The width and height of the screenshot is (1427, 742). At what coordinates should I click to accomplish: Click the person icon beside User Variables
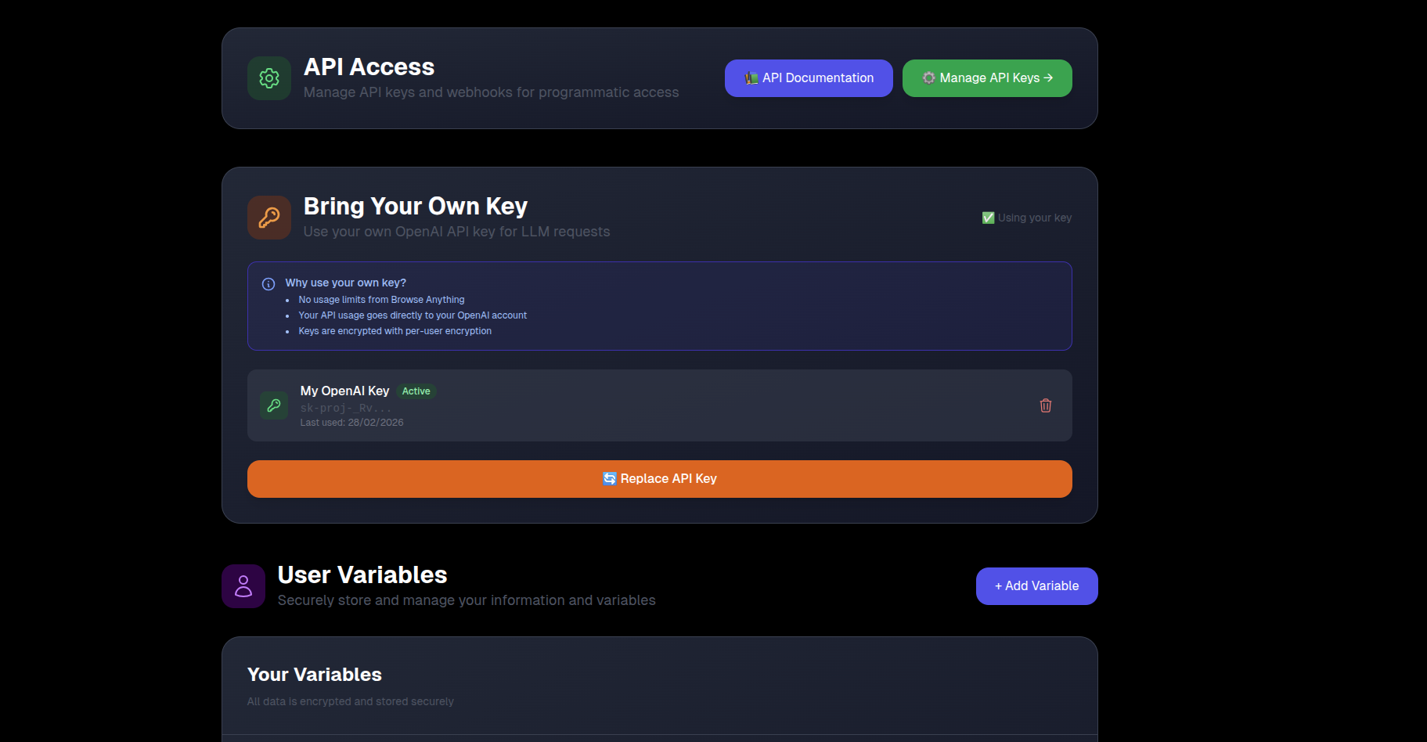tap(243, 585)
